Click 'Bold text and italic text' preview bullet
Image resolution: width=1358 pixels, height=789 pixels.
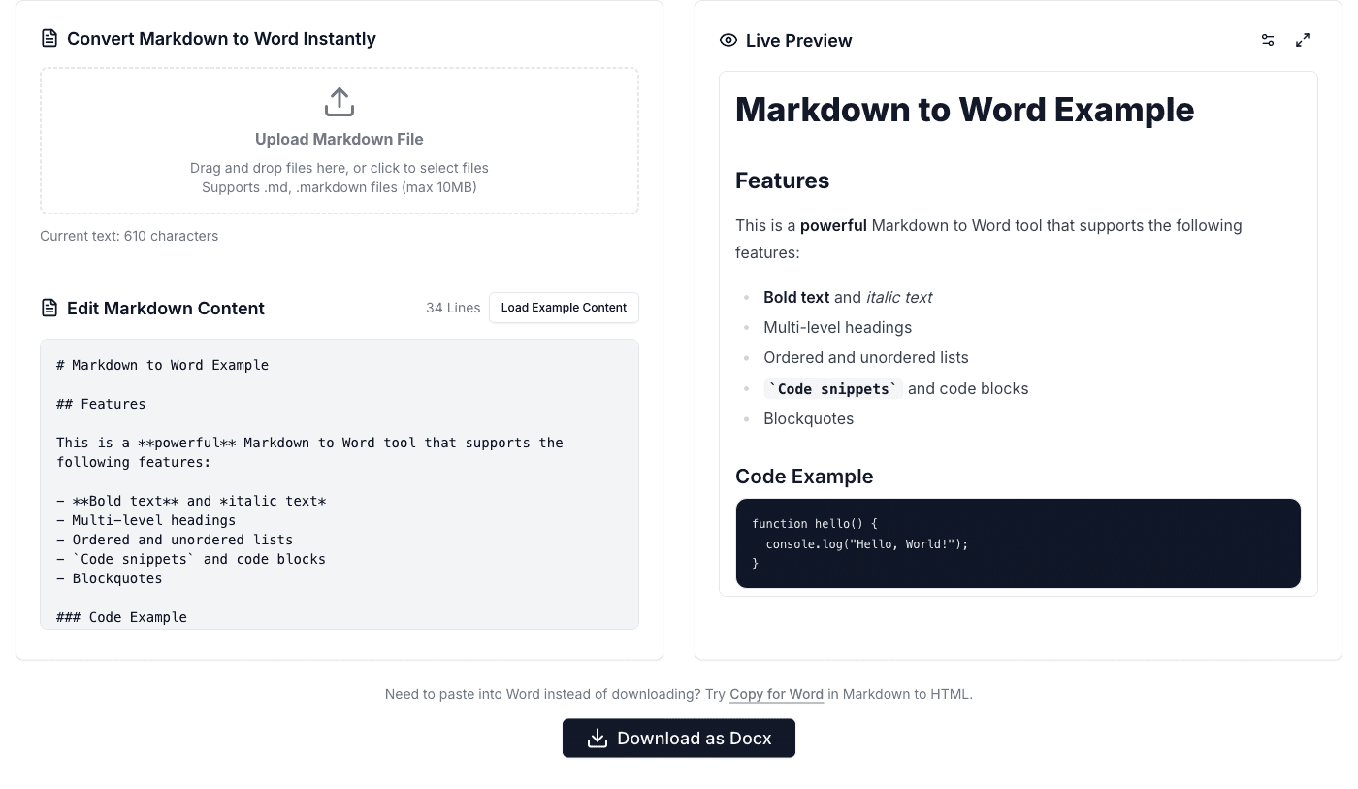tap(848, 297)
